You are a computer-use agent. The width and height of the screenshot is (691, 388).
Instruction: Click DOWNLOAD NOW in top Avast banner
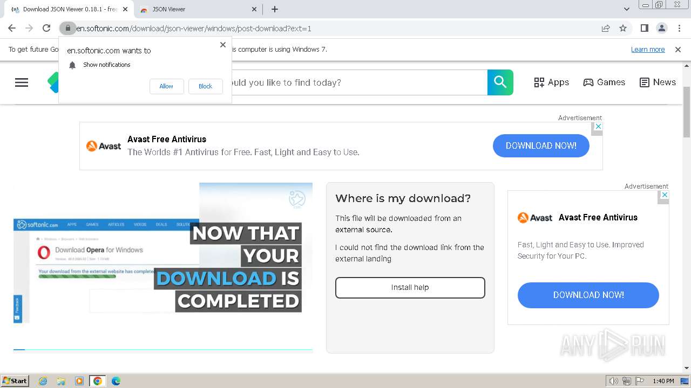[x=541, y=146]
